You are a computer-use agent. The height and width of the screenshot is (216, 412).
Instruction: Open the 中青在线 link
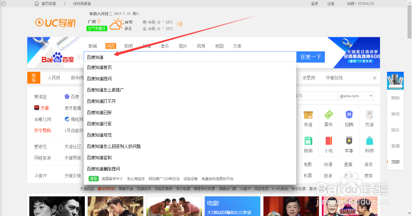pyautogui.click(x=334, y=78)
